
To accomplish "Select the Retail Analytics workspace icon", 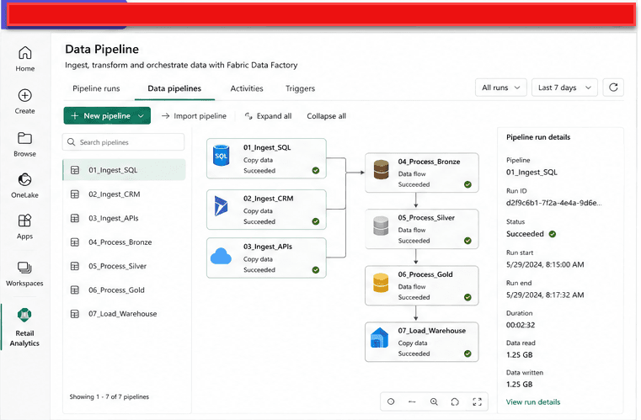I will (x=24, y=315).
